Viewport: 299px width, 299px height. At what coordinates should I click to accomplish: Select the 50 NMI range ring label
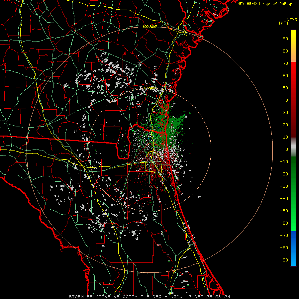click(x=149, y=88)
